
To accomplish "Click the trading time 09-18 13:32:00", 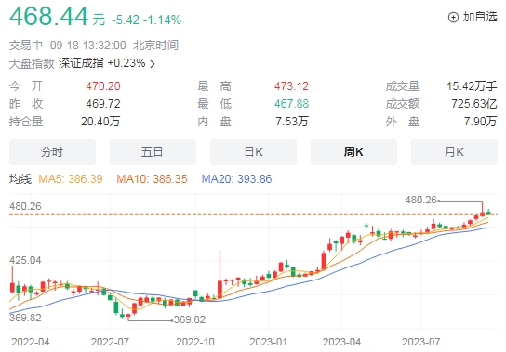I will click(87, 46).
